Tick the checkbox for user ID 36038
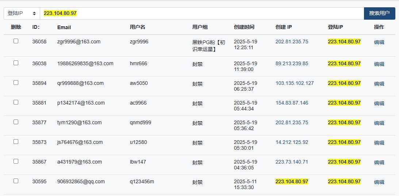Image resolution: width=399 pixels, height=196 pixels. (16, 63)
